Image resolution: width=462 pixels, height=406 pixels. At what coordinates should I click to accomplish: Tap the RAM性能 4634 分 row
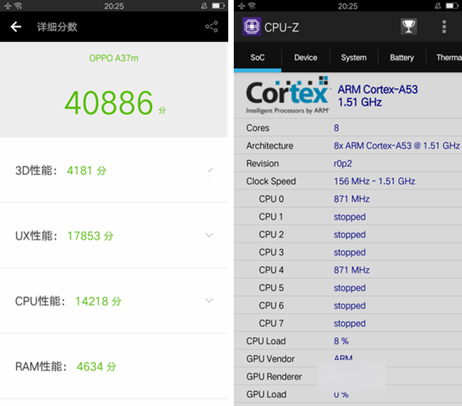(x=114, y=366)
